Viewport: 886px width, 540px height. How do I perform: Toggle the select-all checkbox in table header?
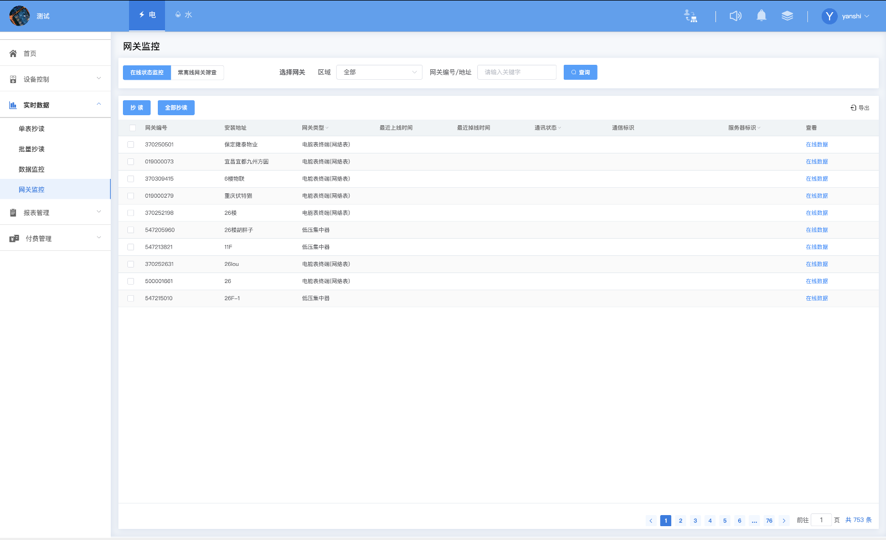pyautogui.click(x=132, y=128)
